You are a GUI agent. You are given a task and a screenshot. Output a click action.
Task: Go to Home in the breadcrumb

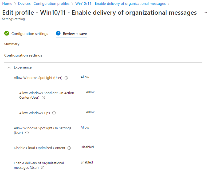point(7,4)
